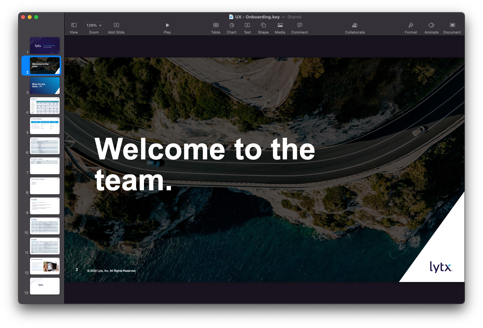This screenshot has width=483, height=328.
Task: Start the slideshow with Play
Action: pos(167,25)
